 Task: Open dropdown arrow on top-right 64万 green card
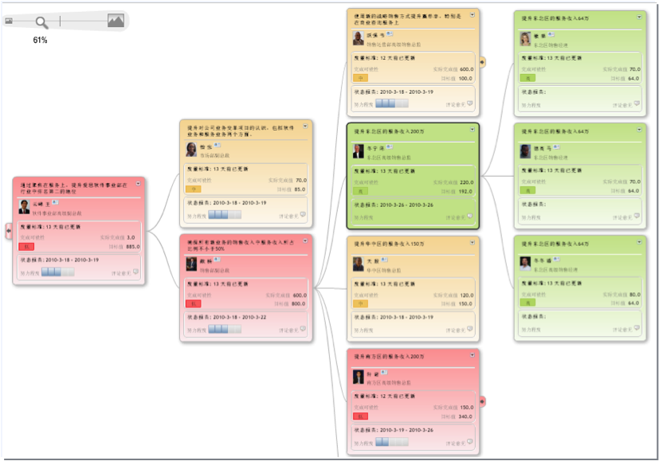coord(639,16)
